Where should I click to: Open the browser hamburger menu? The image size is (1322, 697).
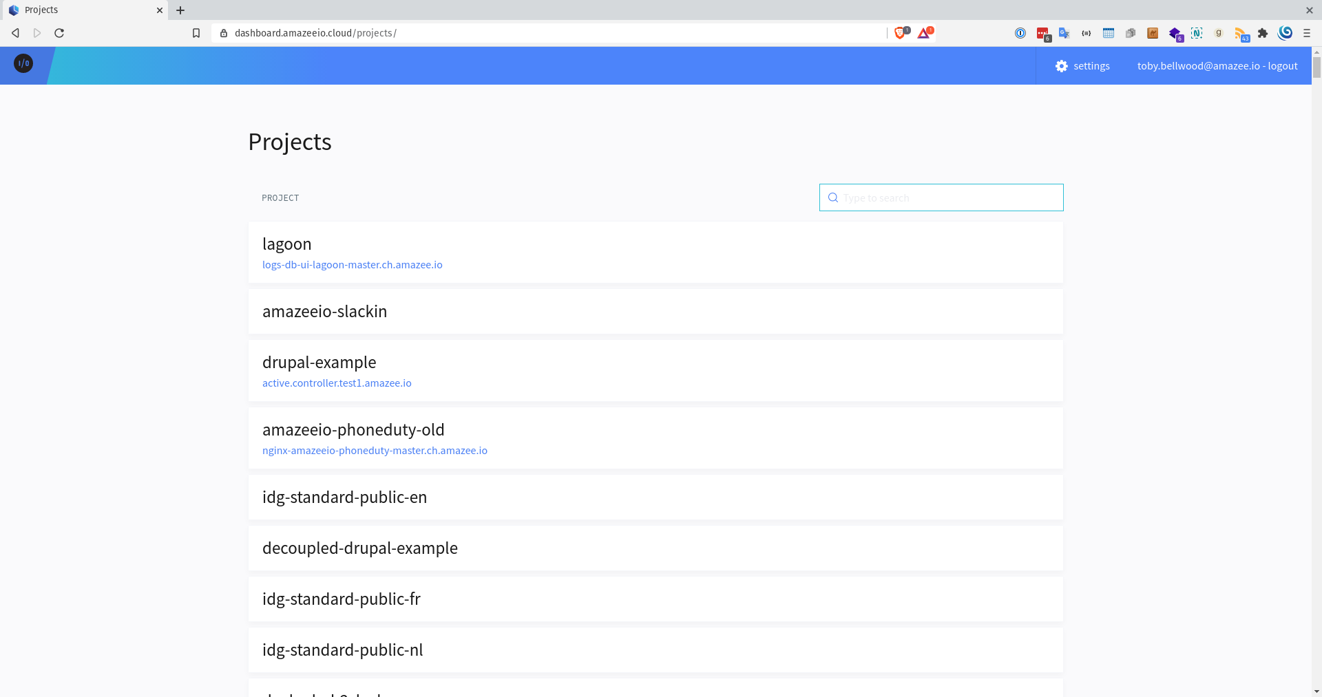tap(1307, 33)
